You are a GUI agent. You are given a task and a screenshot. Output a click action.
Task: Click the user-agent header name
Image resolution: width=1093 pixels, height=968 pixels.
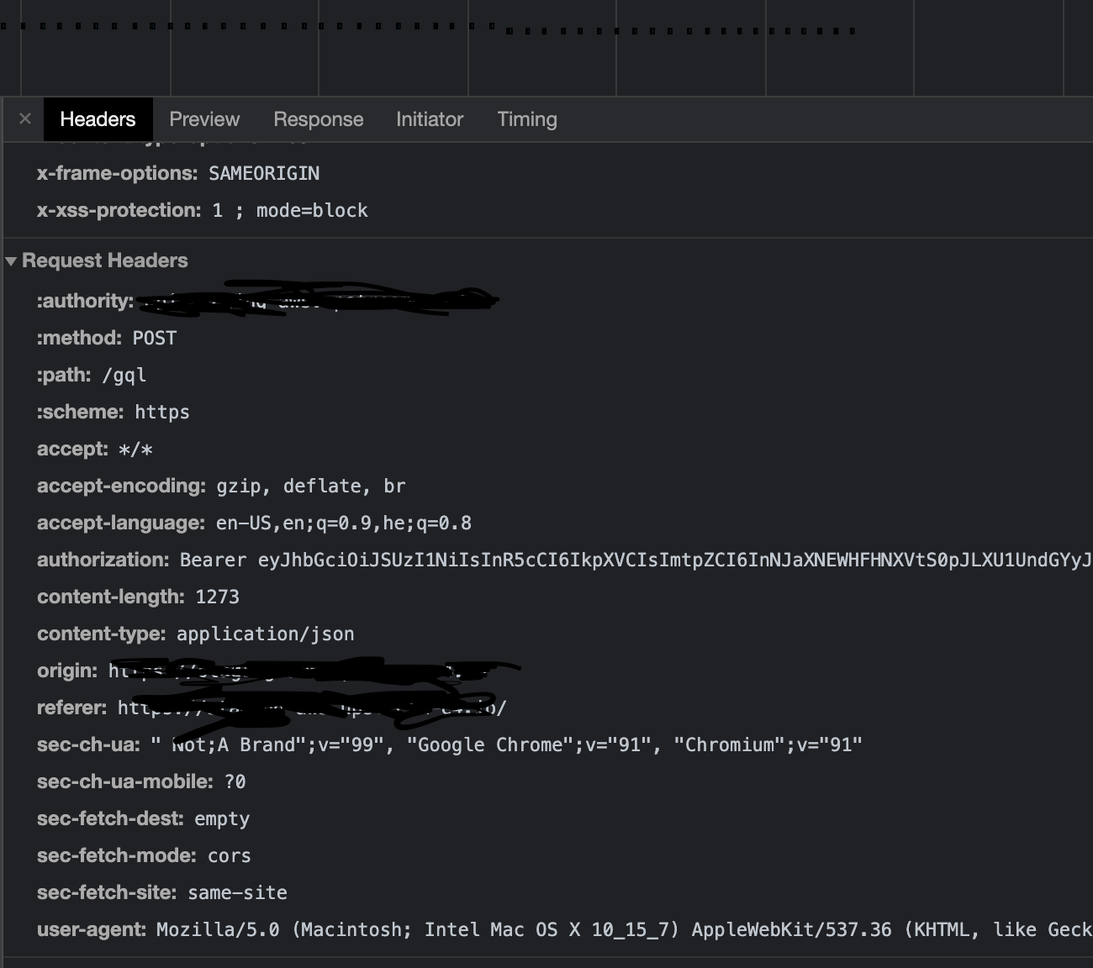pos(93,930)
